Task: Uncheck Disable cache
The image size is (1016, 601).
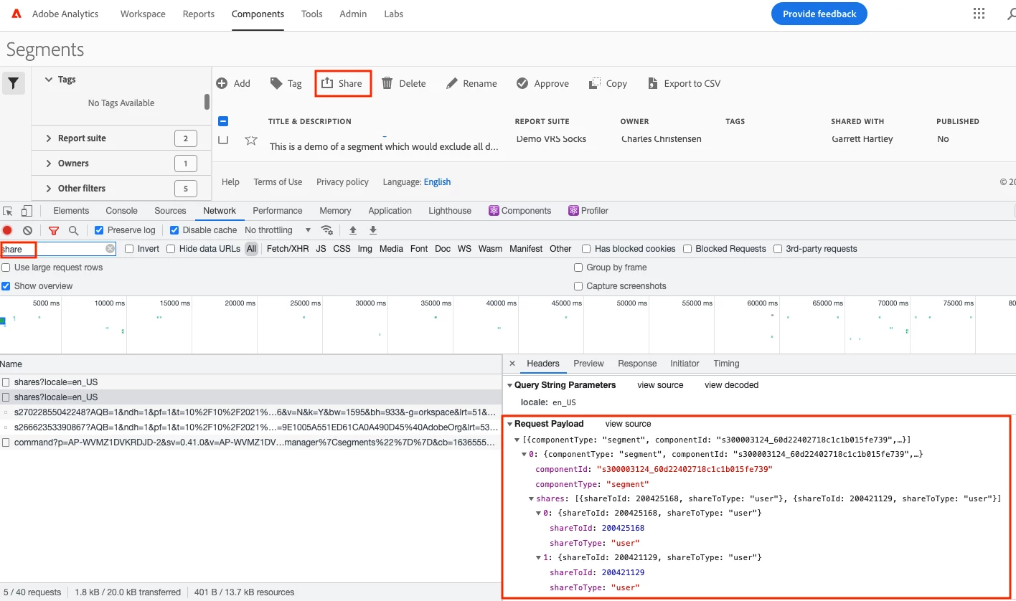Action: coord(174,230)
